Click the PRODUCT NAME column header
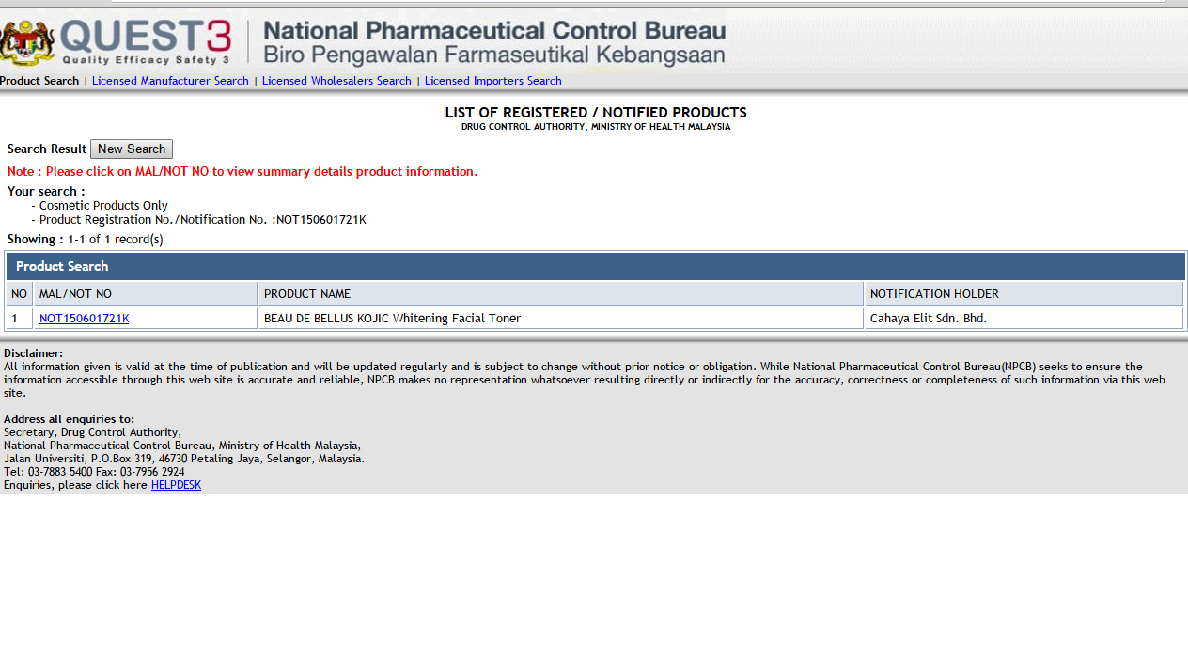The height and width of the screenshot is (657, 1188). pos(561,294)
